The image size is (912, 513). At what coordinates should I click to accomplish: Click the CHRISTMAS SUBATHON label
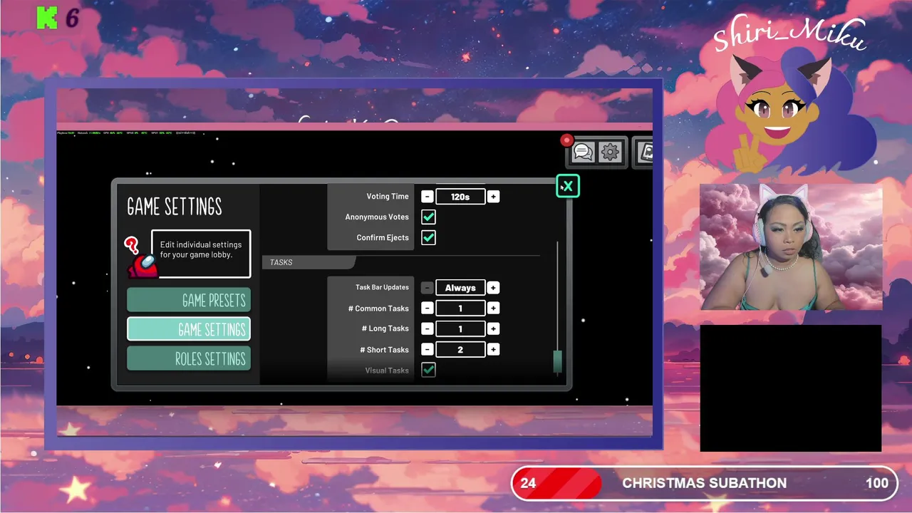tap(704, 483)
